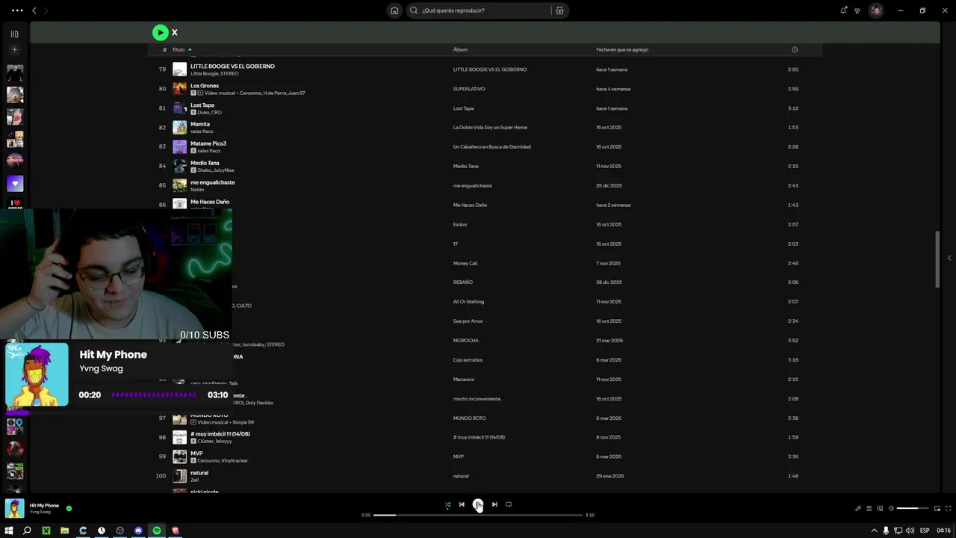Click the playlist vertical scrollbar
The height and width of the screenshot is (538, 956).
(937, 259)
